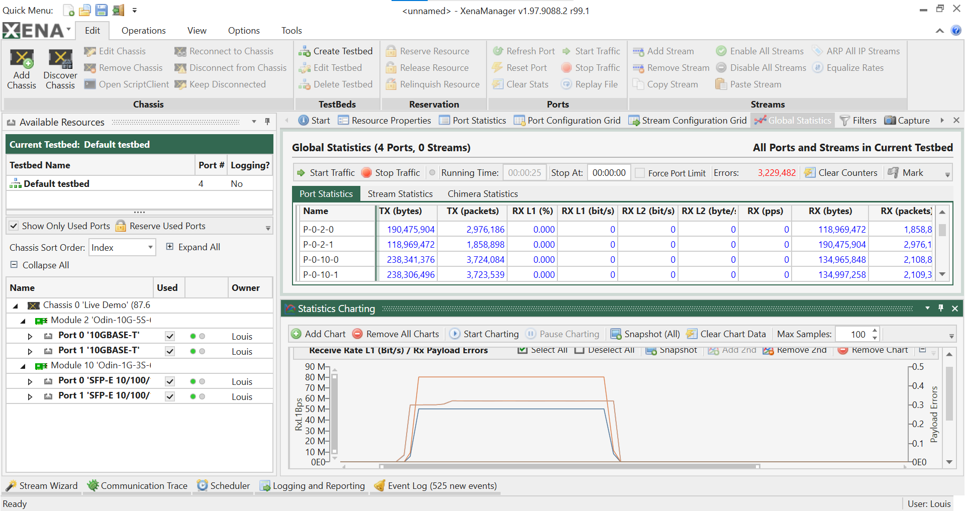
Task: Click the Snapshot (All) icon
Action: point(616,334)
